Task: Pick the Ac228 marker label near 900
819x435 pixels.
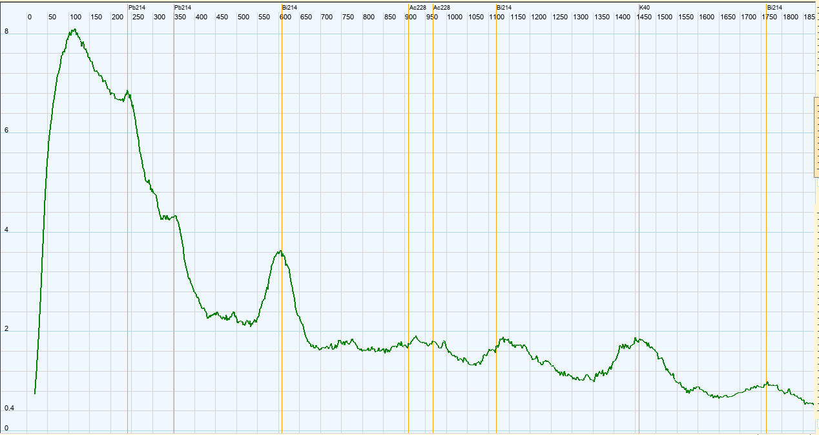Action: (x=417, y=7)
